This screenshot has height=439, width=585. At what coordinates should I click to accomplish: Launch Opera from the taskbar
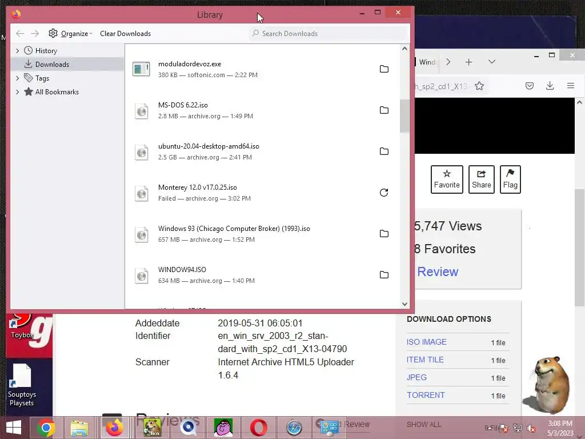tap(259, 428)
